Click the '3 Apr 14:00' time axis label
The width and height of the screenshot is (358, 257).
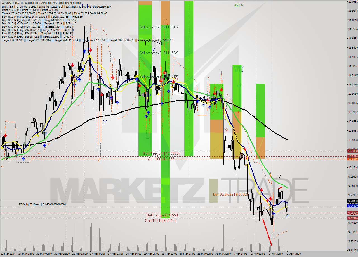pyautogui.click(x=294, y=254)
